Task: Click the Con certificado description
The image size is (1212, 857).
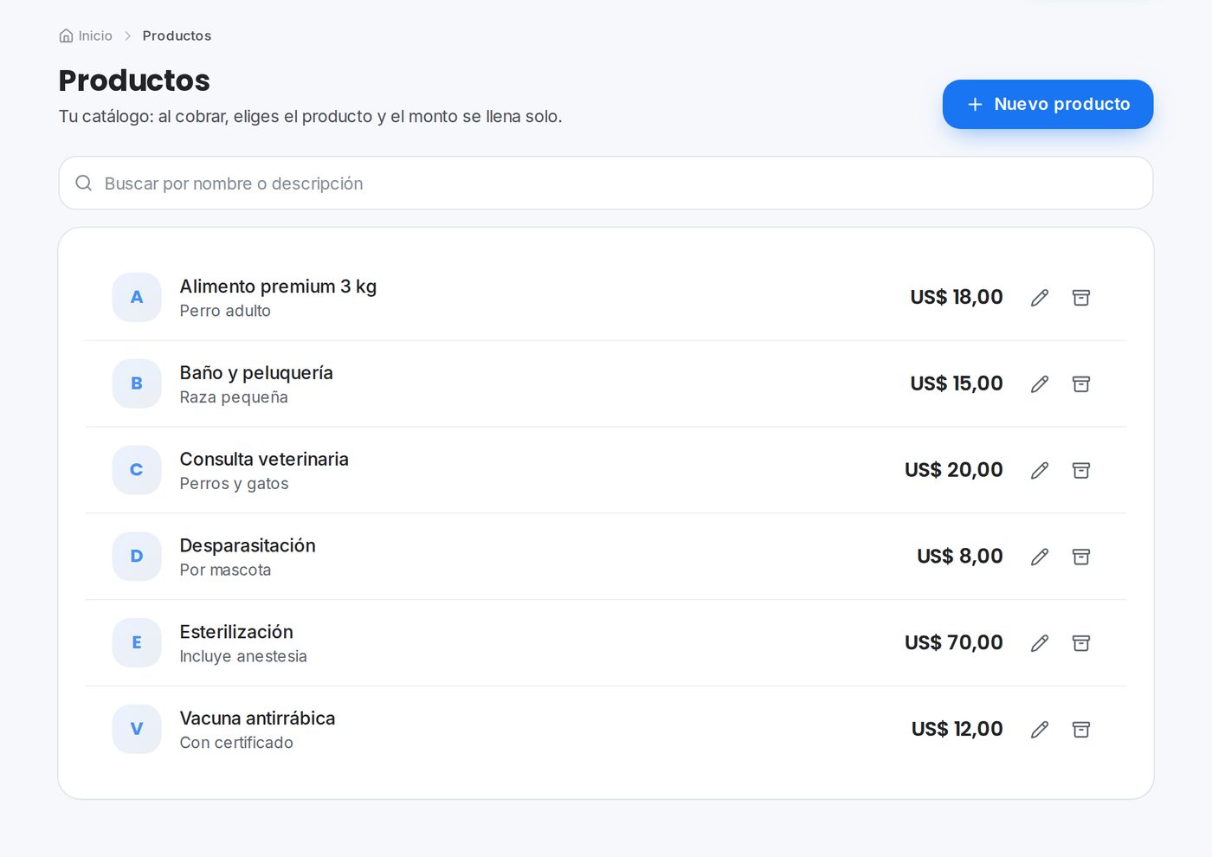Action: click(236, 743)
